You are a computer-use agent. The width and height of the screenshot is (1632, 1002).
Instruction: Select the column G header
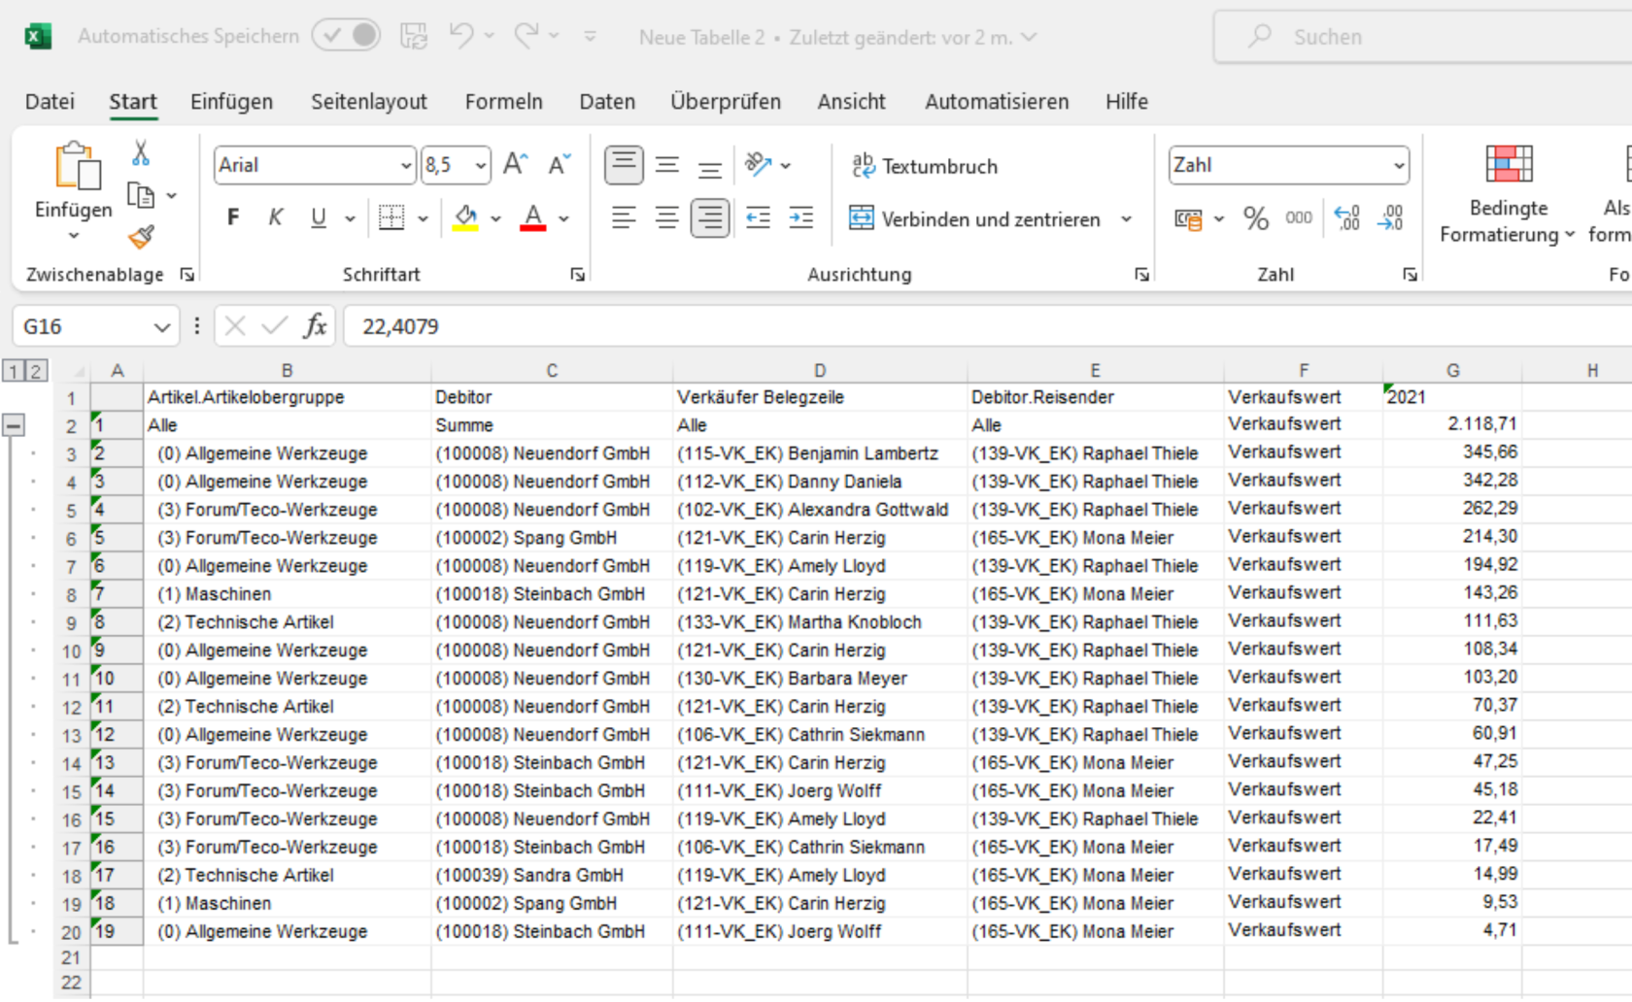coord(1452,371)
